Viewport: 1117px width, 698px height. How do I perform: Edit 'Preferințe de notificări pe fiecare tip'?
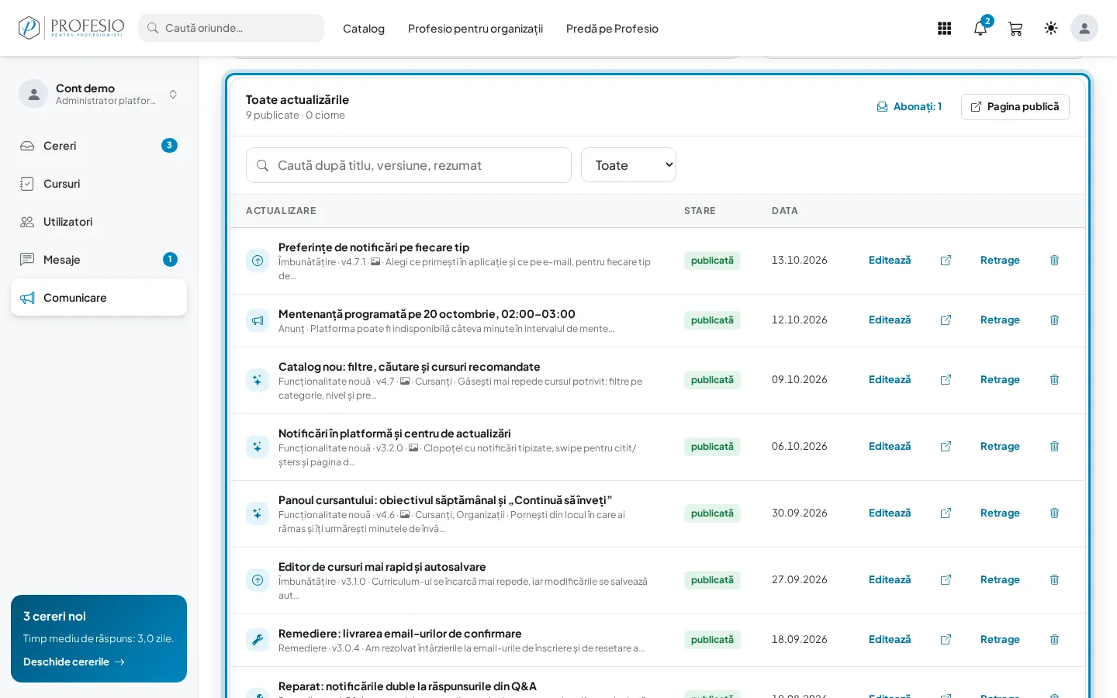point(890,261)
